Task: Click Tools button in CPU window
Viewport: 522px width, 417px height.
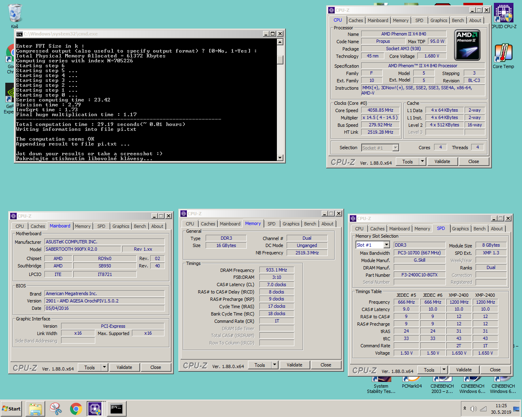Action: [408, 161]
